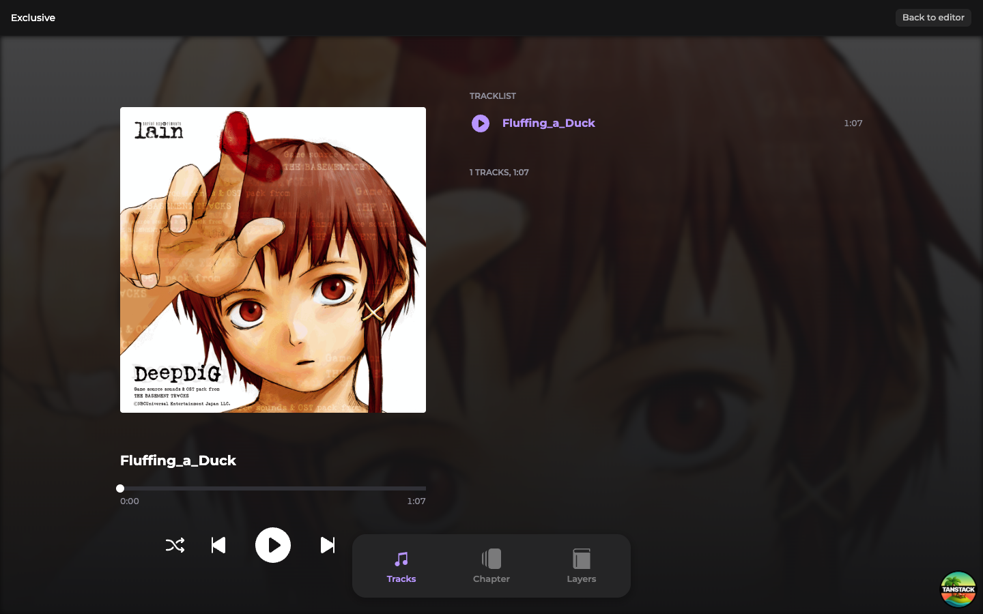Click the Lain DeepDig album cover

coord(273,260)
